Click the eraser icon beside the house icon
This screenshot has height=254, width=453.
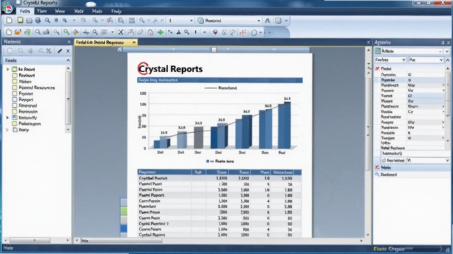140,32
